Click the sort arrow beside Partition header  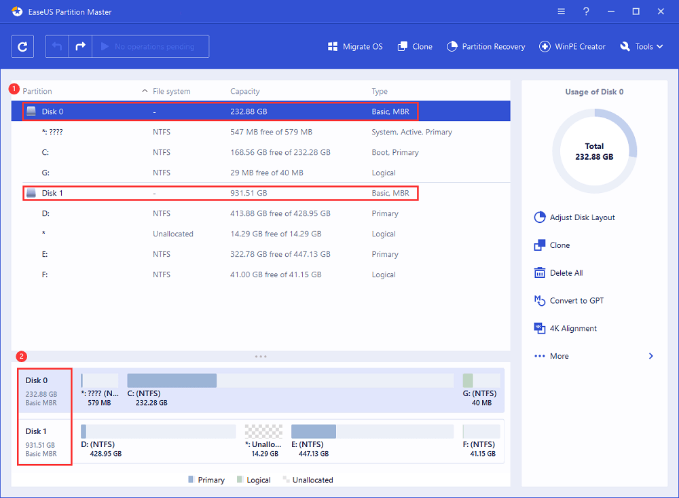point(145,91)
